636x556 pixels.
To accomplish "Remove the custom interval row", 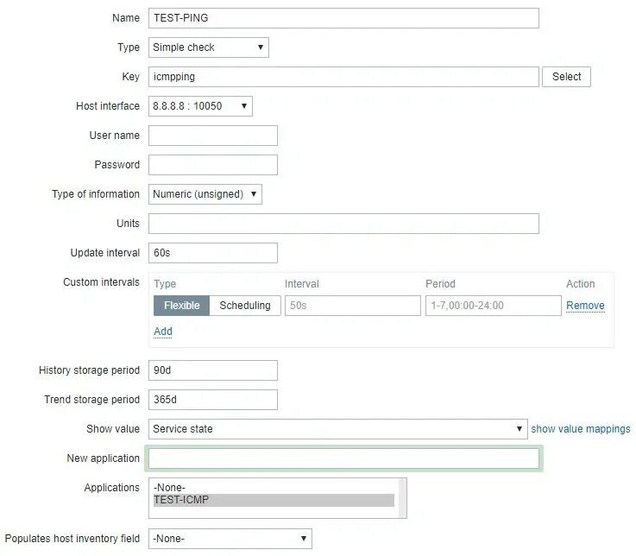I will click(585, 306).
